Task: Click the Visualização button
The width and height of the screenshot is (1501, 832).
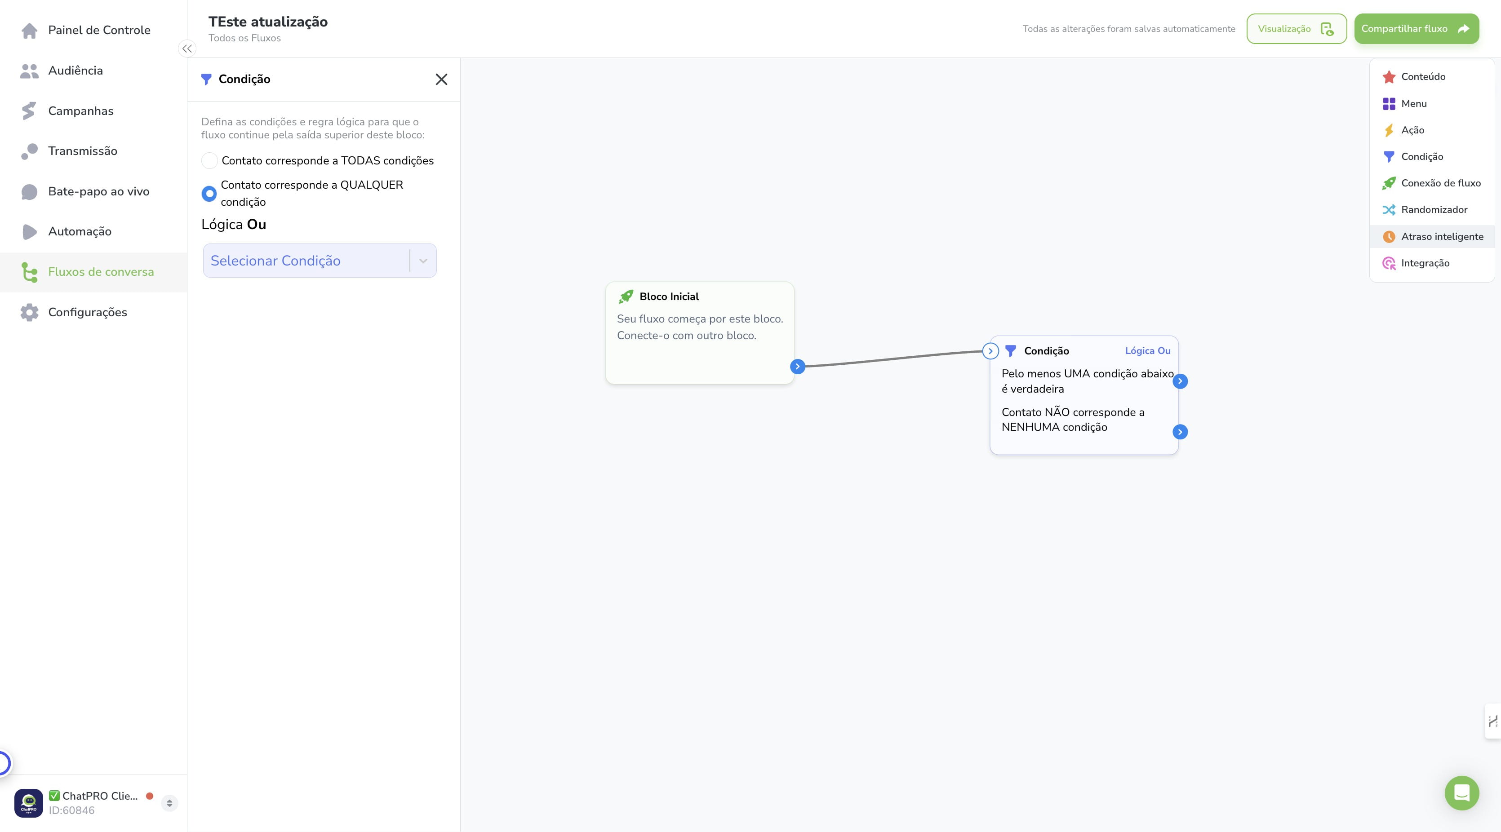Action: pyautogui.click(x=1297, y=29)
